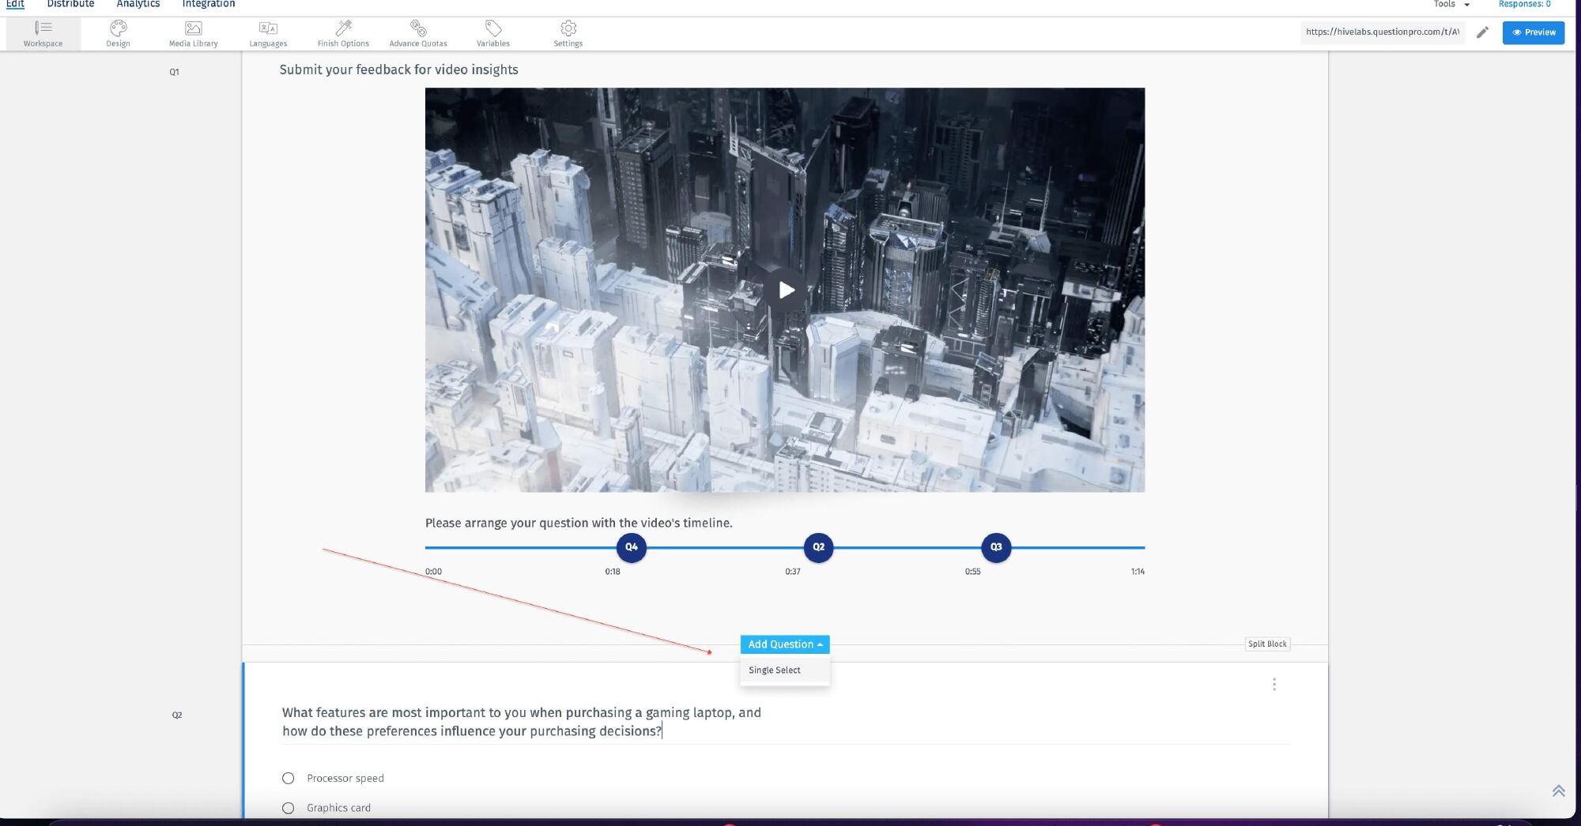This screenshot has width=1581, height=826.
Task: Select the Graphics card radio option
Action: tap(287, 808)
